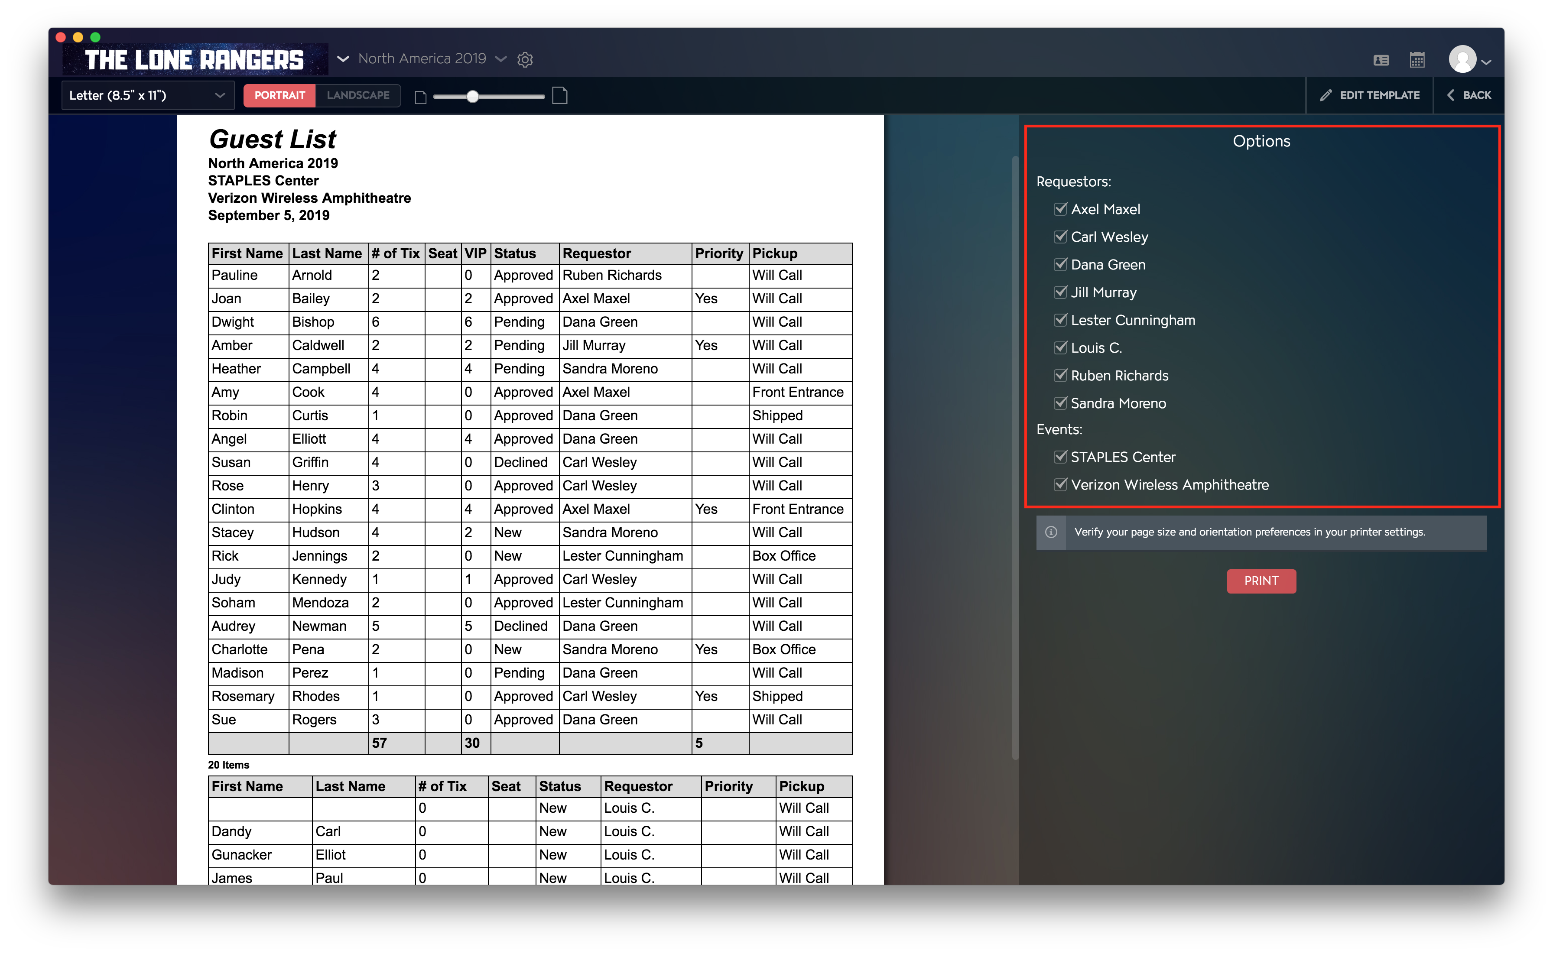Click the red Print button
This screenshot has height=954, width=1553.
tap(1261, 581)
